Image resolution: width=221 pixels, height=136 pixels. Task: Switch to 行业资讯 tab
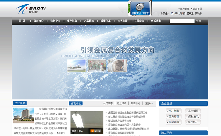(x=122, y=103)
